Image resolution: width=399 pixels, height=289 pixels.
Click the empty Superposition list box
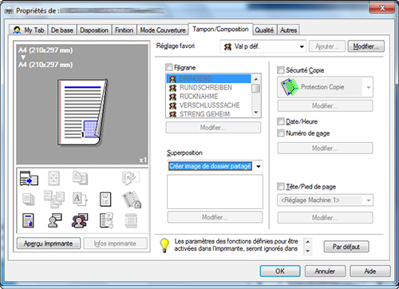[215, 192]
